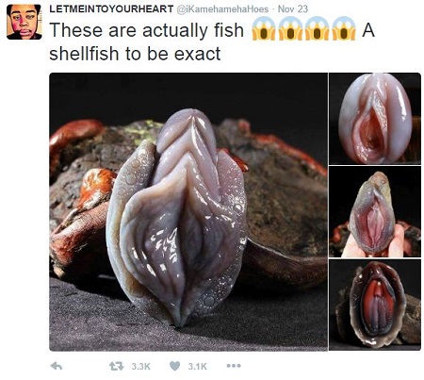View the middle right thumbnail held in hand
The image size is (424, 380).
(x=375, y=211)
